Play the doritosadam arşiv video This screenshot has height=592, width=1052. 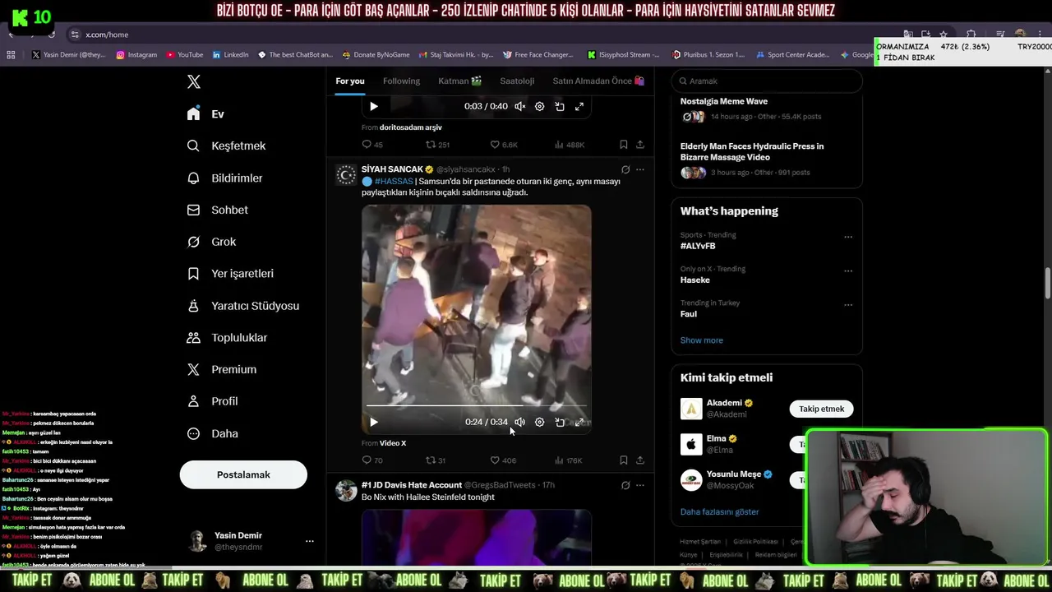[373, 106]
